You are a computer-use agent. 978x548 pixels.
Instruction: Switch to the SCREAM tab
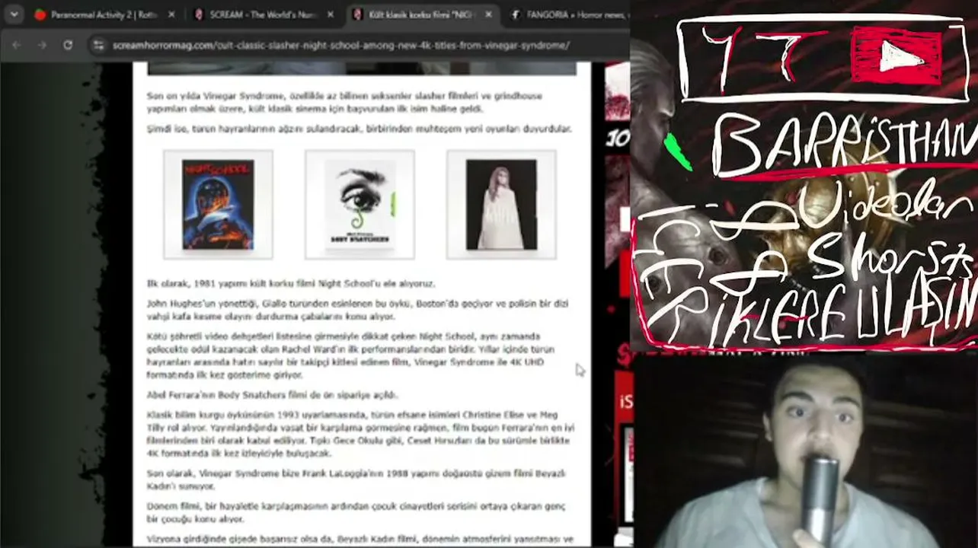[x=263, y=14]
